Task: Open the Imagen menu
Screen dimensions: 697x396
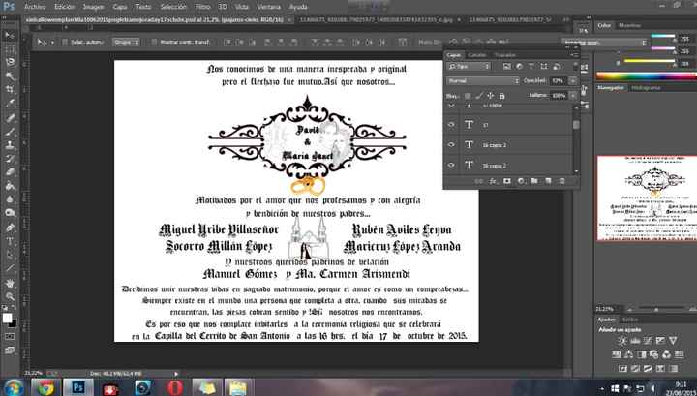Action: click(93, 7)
